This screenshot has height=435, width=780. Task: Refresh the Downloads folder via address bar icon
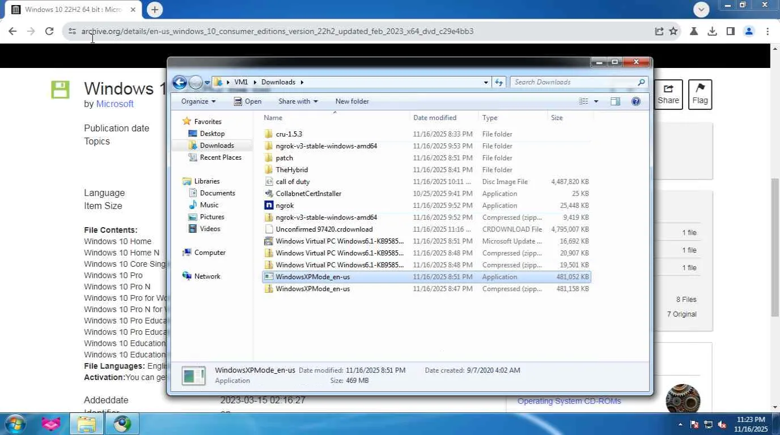(499, 82)
